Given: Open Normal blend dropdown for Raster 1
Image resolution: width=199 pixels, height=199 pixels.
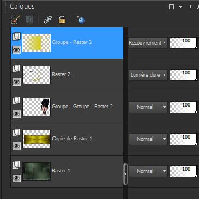Looking at the screenshot, I should 148,171.
